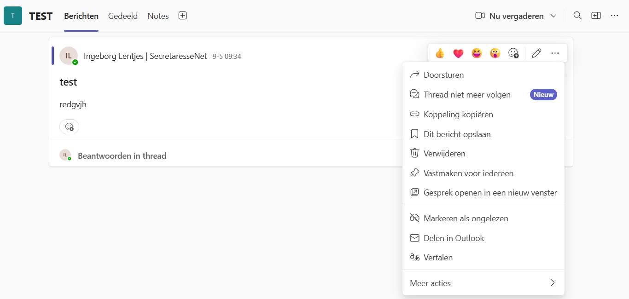Viewport: 629px width, 299px height.
Task: Click the glasses icon beside Markeren als ongelezen
Action: click(x=414, y=218)
